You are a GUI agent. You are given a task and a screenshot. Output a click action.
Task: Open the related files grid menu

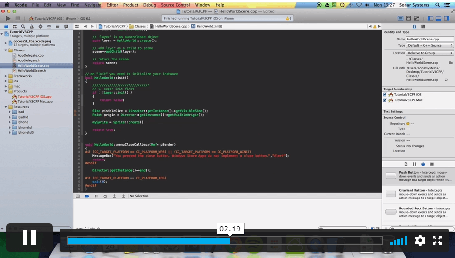[x=77, y=26]
